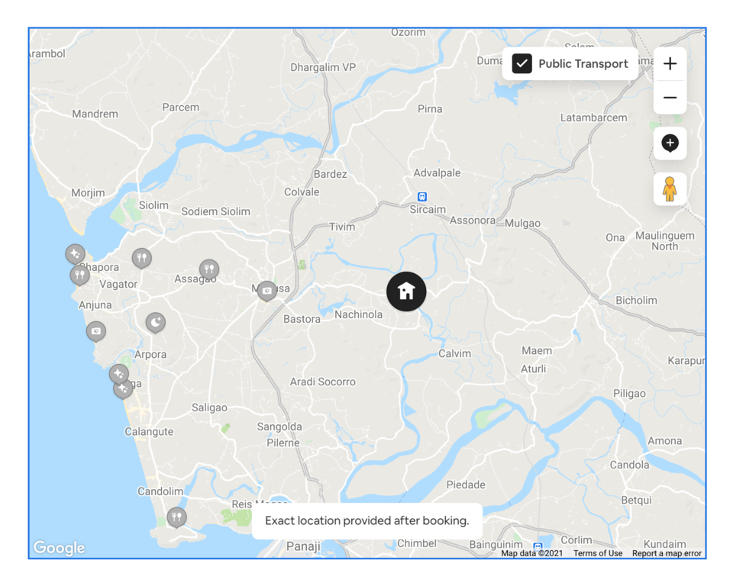Screen dimensions: 733x586
Task: Click the black add-place pin icon
Action: point(670,143)
